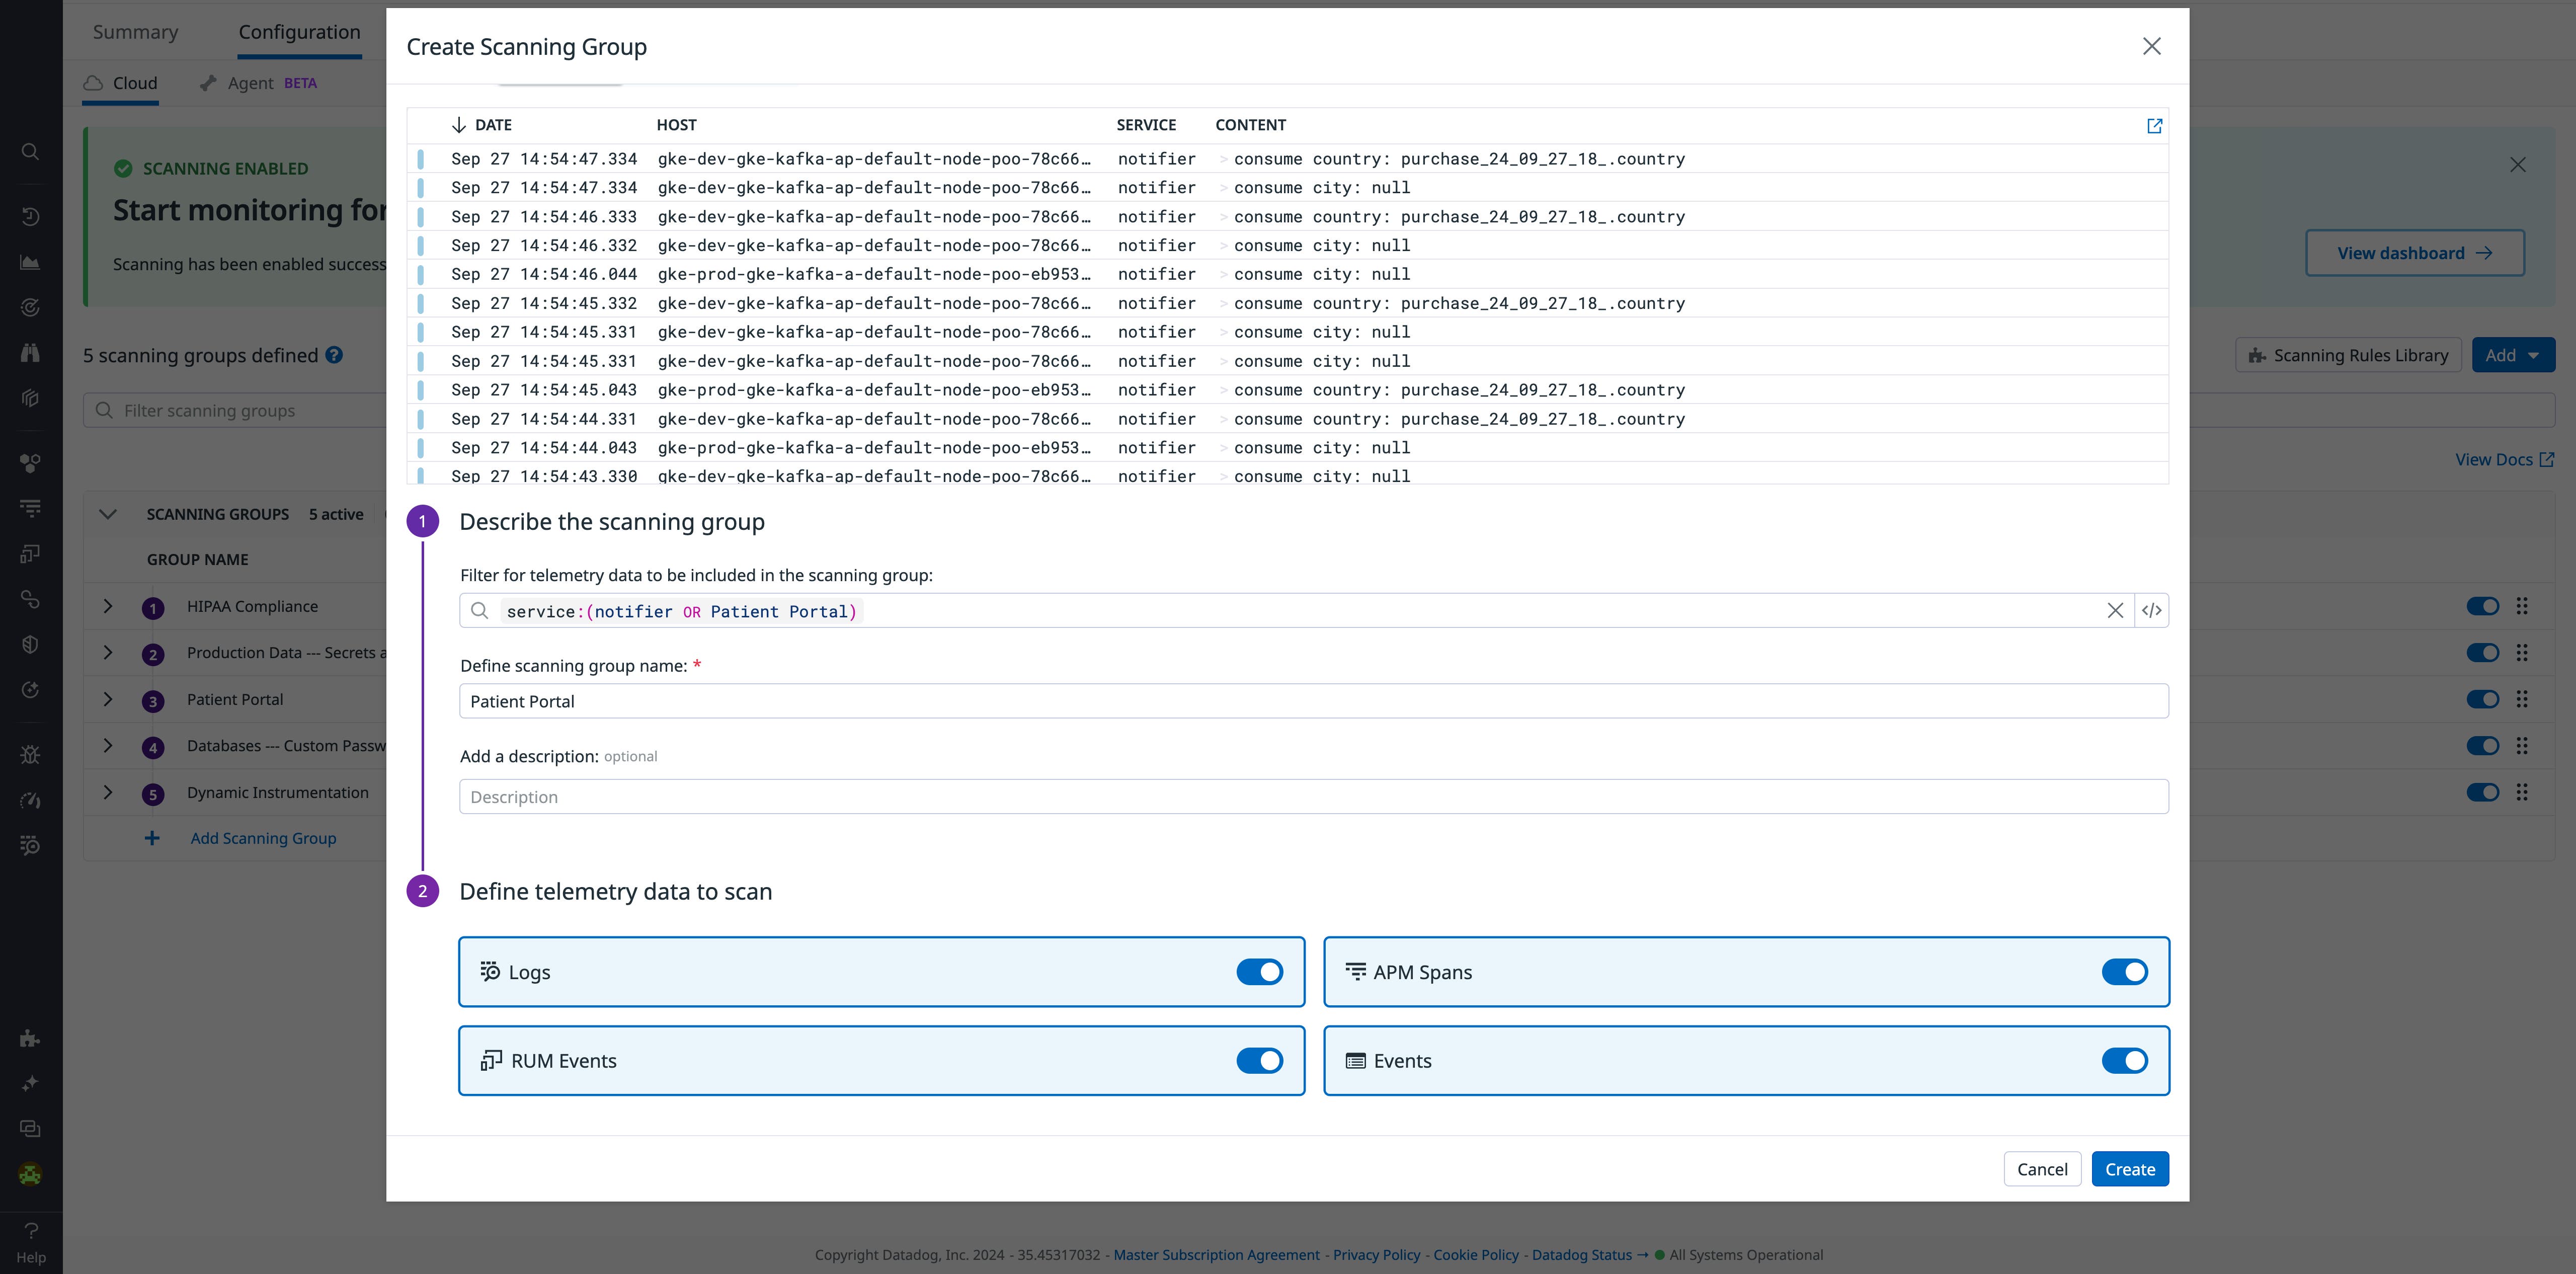
Task: Turn off the APM Spans toggle
Action: click(x=2125, y=971)
